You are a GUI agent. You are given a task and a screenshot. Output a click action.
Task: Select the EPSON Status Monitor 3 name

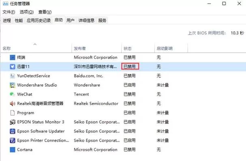click(x=41, y=122)
